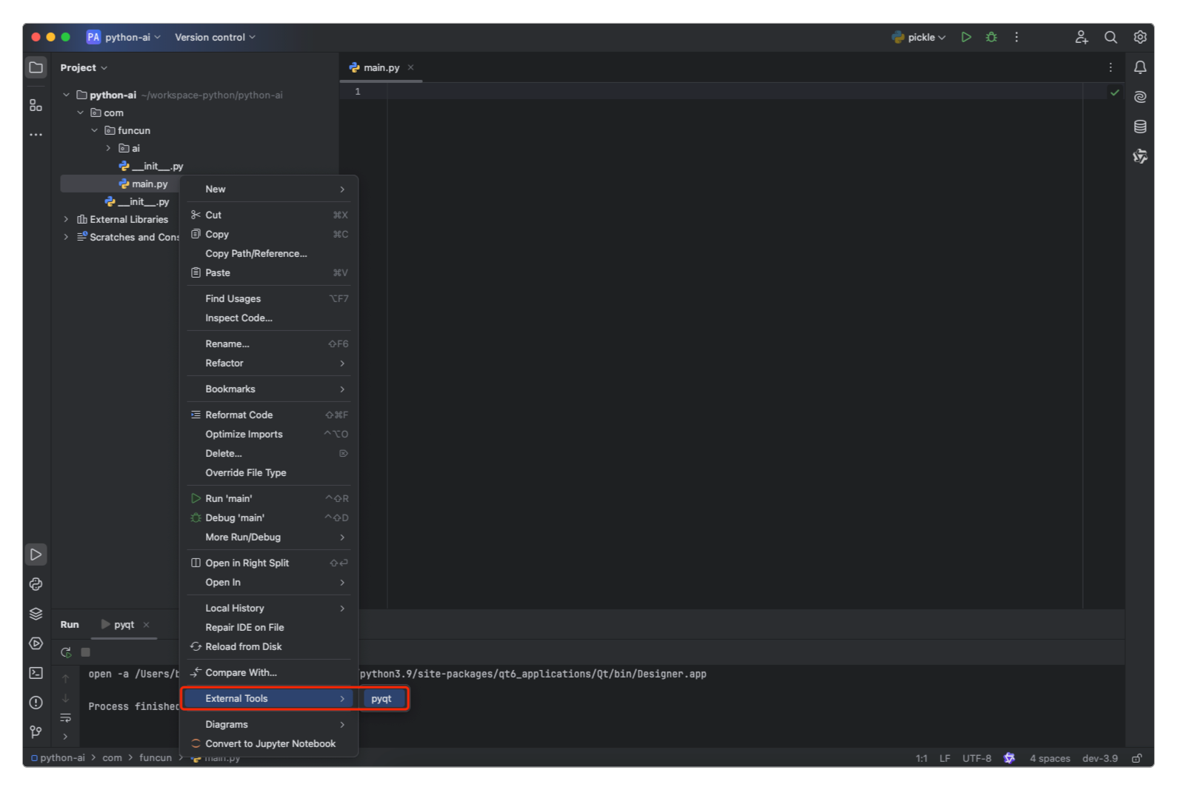
Task: Run the pickle configuration
Action: pos(966,37)
